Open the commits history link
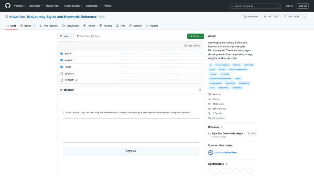This screenshot has height=176, width=314. coord(192,46)
